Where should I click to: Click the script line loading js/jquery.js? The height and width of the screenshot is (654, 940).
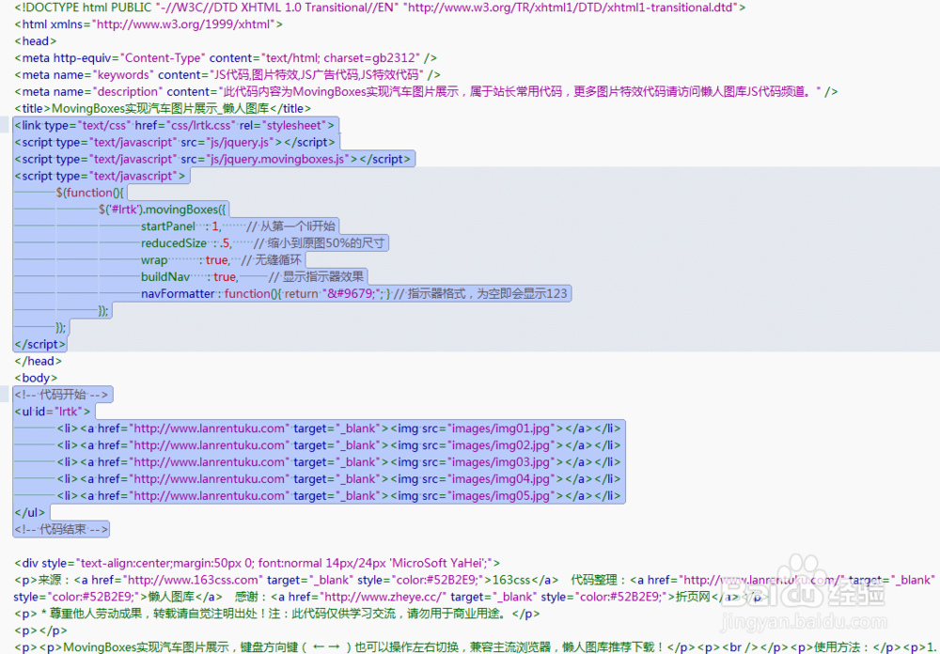click(x=175, y=142)
